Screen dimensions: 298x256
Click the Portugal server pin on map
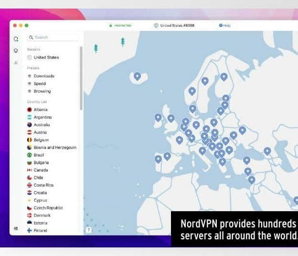click(158, 159)
